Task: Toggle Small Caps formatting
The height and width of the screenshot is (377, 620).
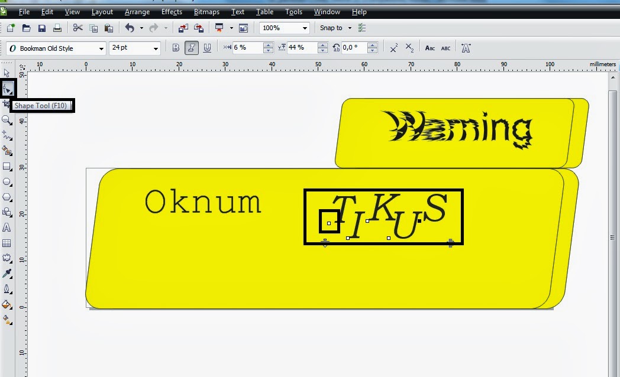Action: coord(430,48)
